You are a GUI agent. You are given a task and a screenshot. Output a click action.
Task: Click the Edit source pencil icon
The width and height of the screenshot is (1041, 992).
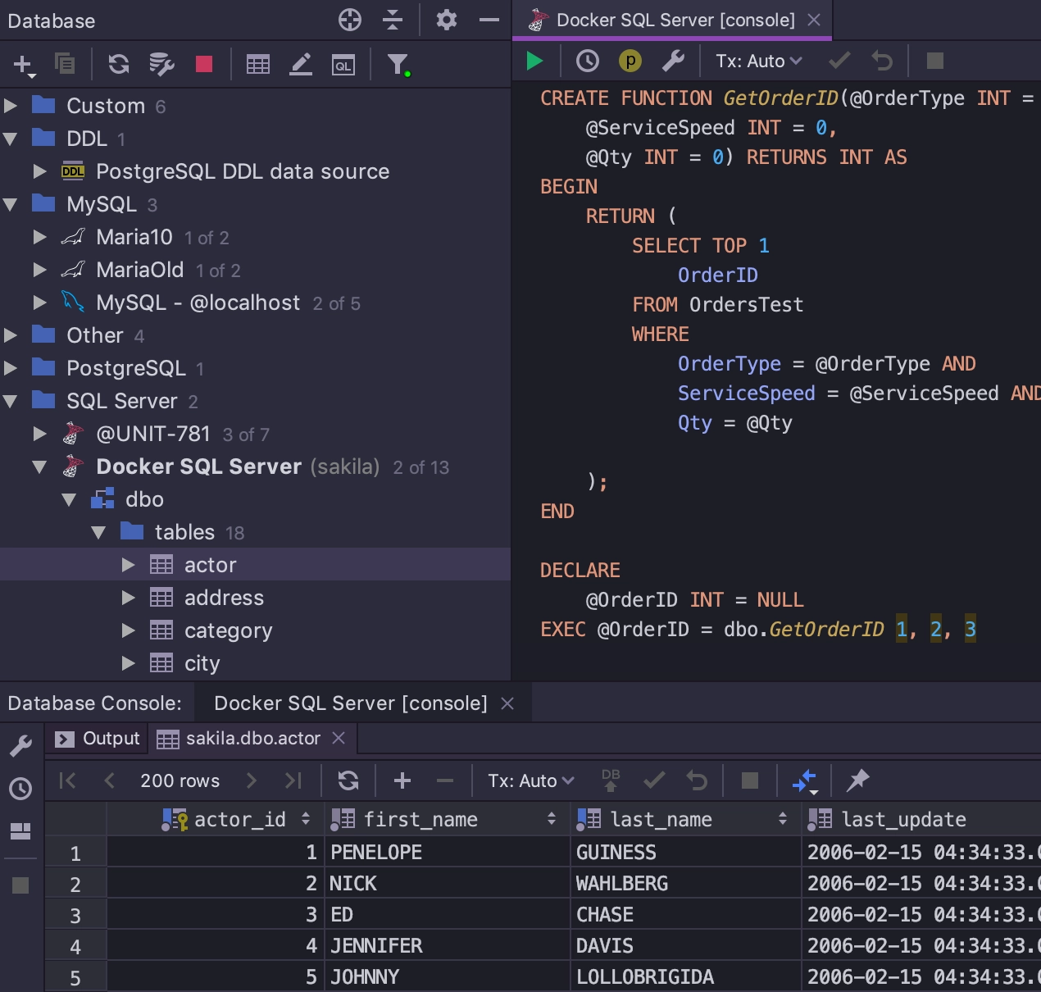(x=301, y=64)
